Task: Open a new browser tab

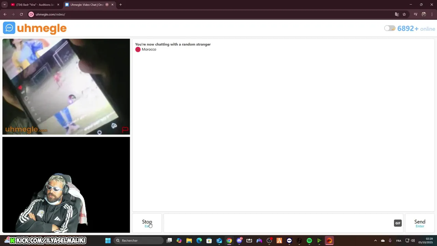Action: (121, 5)
